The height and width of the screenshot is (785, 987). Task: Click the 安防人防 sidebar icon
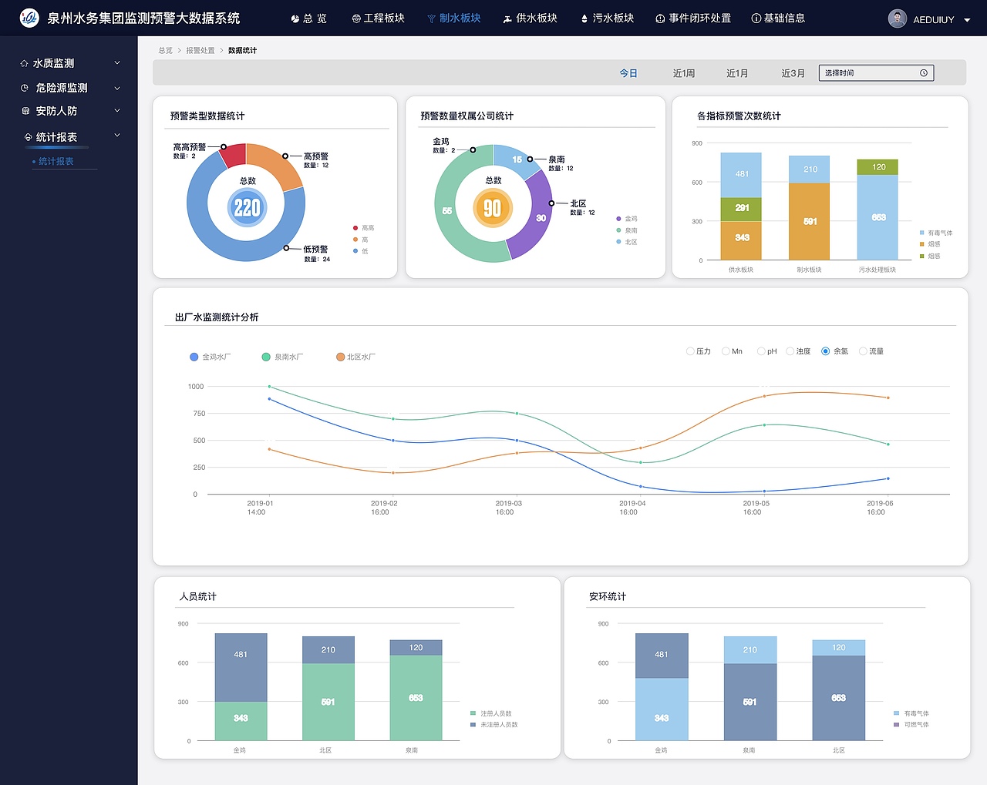pos(25,111)
